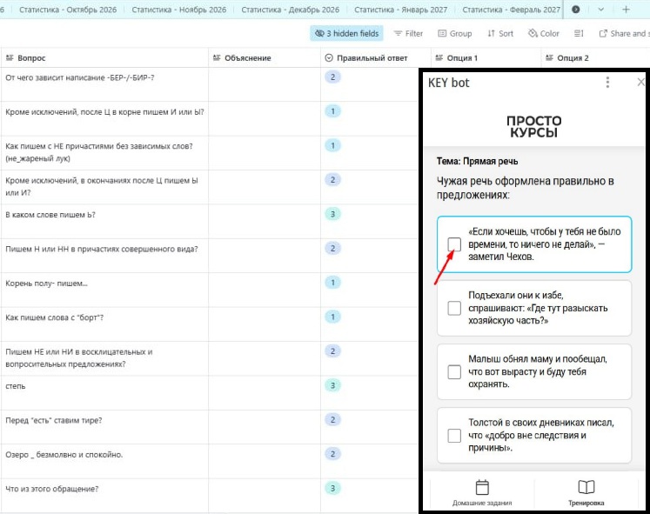Switch to Статистика - Ноябрь 2026 tab
This screenshot has width=650, height=514.
[179, 10]
